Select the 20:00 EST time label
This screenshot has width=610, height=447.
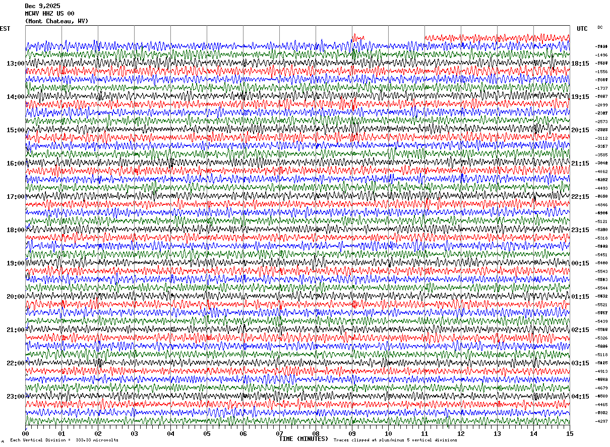[x=16, y=297]
